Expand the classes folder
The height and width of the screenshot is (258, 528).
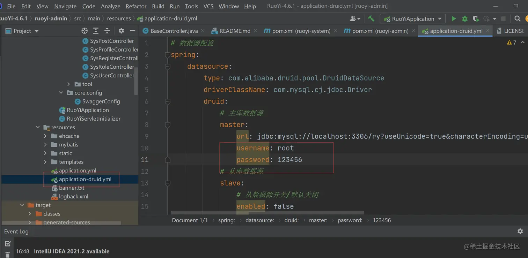[x=30, y=214]
